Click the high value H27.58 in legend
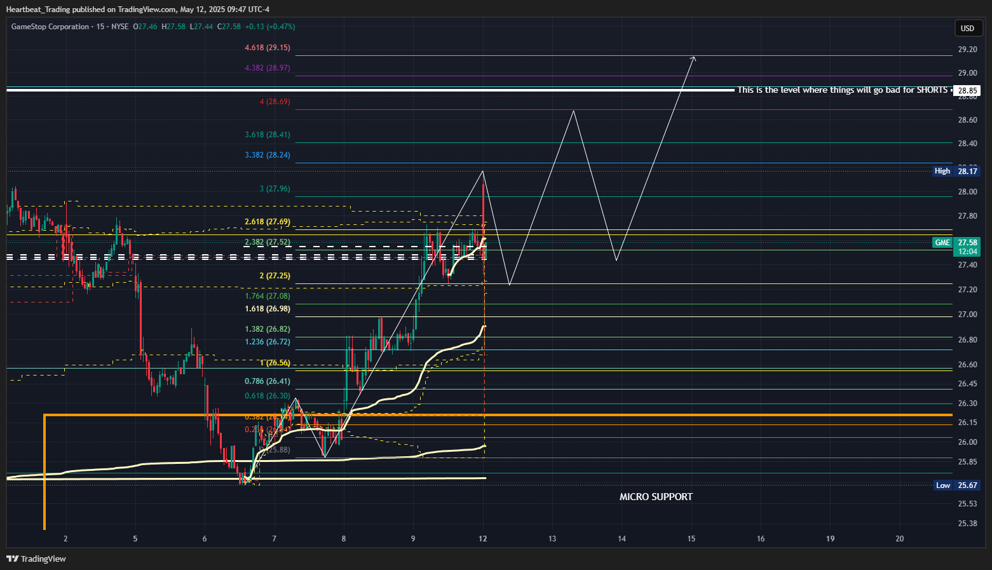This screenshot has width=992, height=570. [x=173, y=27]
